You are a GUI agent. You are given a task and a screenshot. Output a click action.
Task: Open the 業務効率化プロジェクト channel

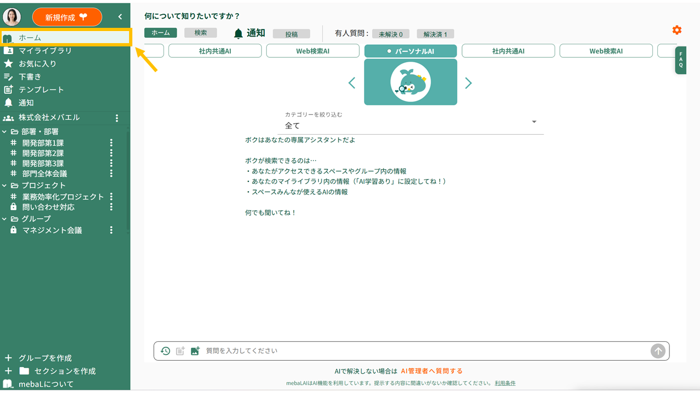63,196
